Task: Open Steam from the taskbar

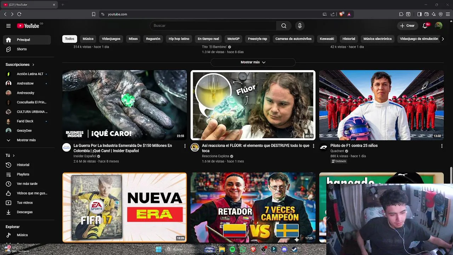Action: 294,249
